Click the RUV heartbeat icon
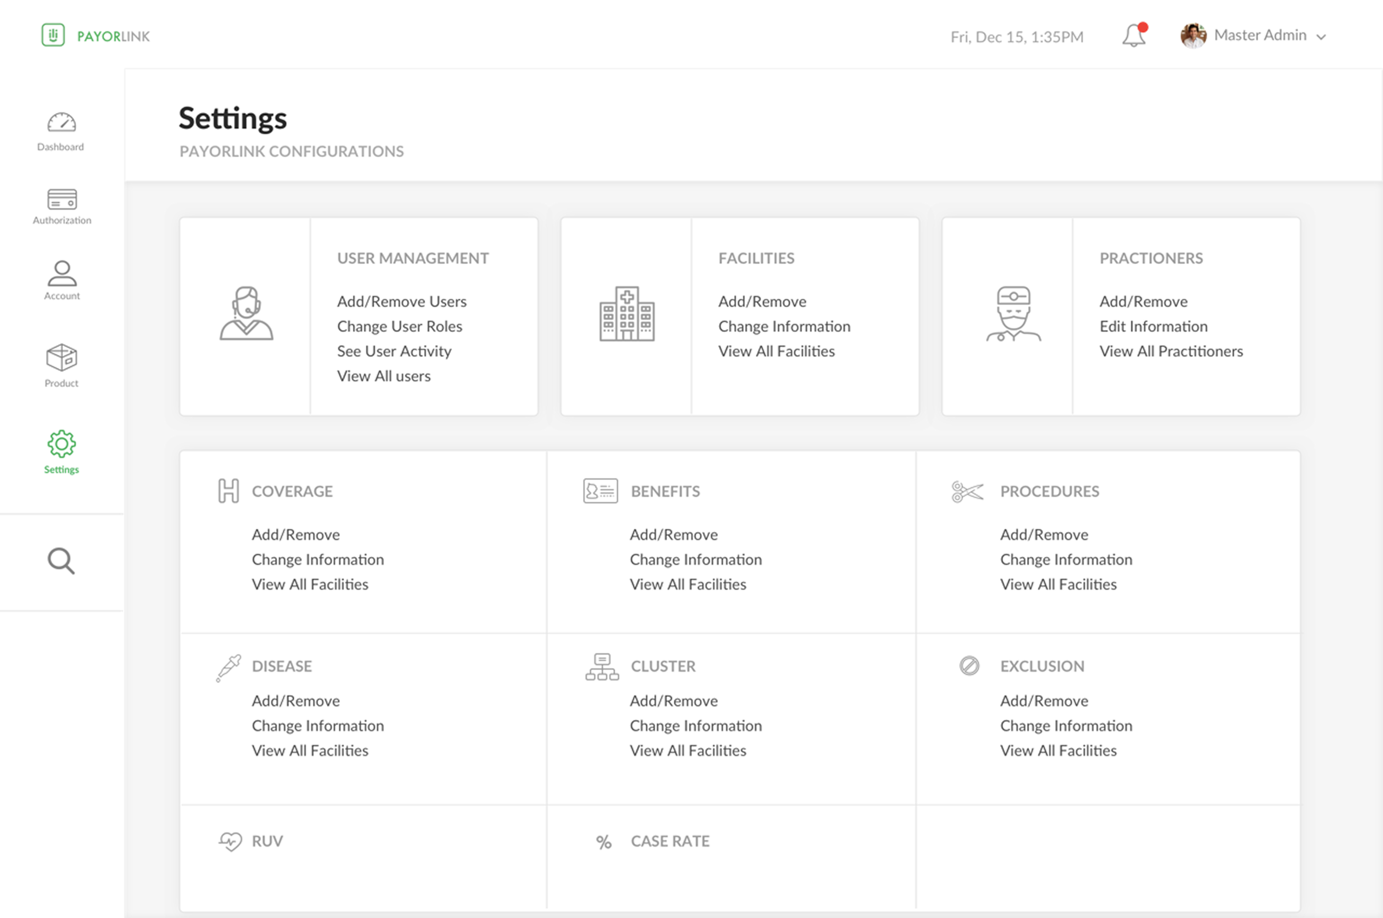This screenshot has height=918, width=1383. pyautogui.click(x=230, y=841)
